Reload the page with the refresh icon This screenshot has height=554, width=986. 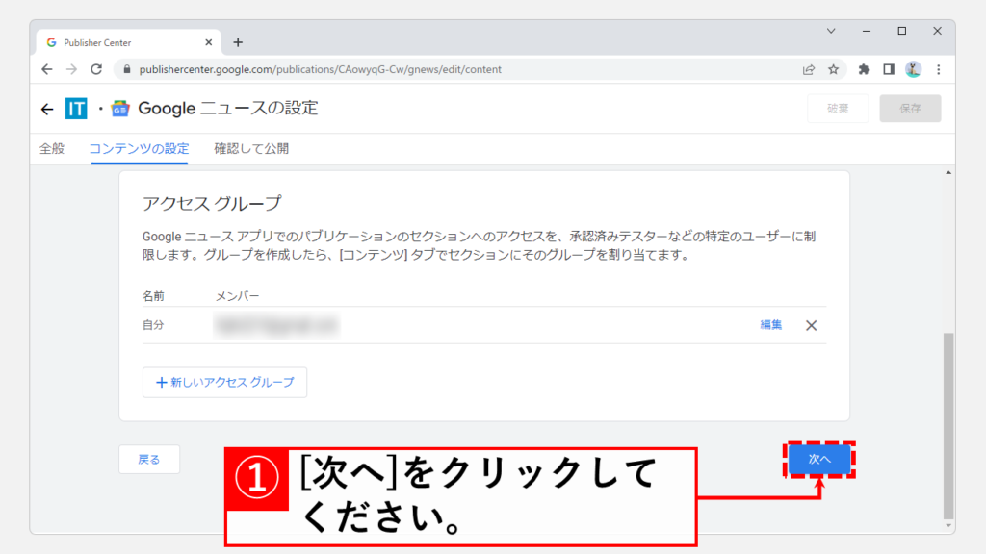(96, 69)
